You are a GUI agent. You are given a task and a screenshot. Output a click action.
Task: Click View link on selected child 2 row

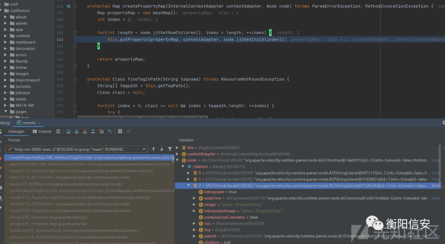(x=436, y=185)
